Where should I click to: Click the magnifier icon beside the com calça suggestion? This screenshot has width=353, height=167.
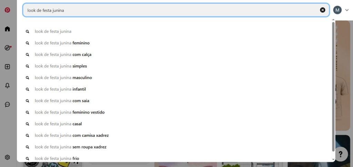(x=28, y=55)
